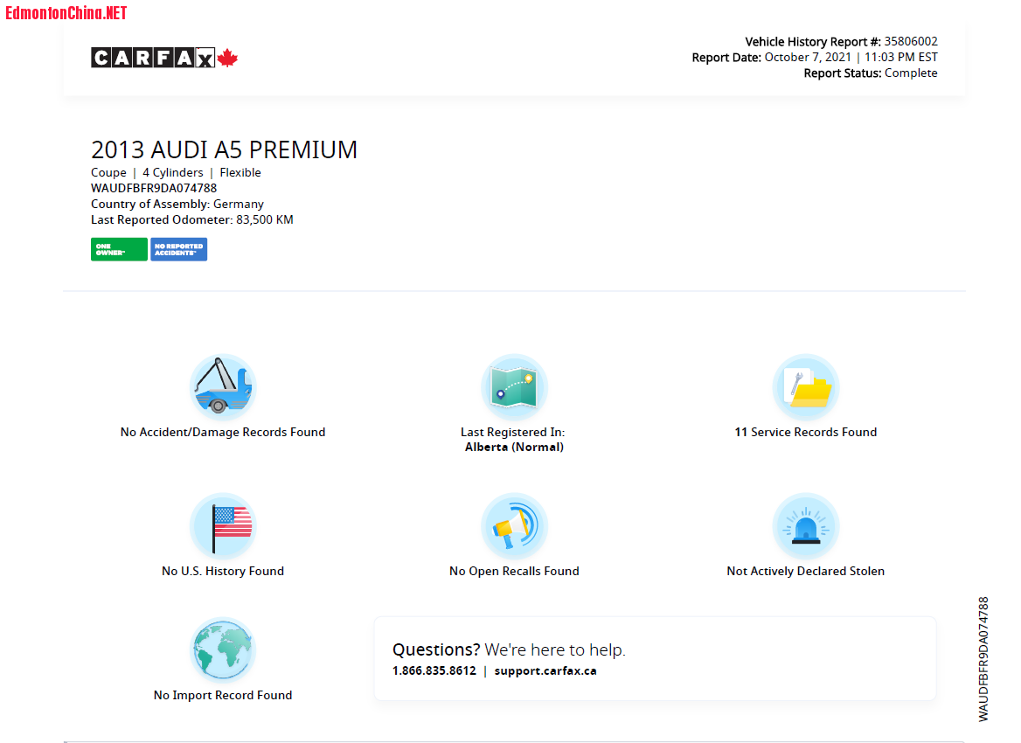Click No Import Record Found label
Screen dimensions: 1021x743
223,695
